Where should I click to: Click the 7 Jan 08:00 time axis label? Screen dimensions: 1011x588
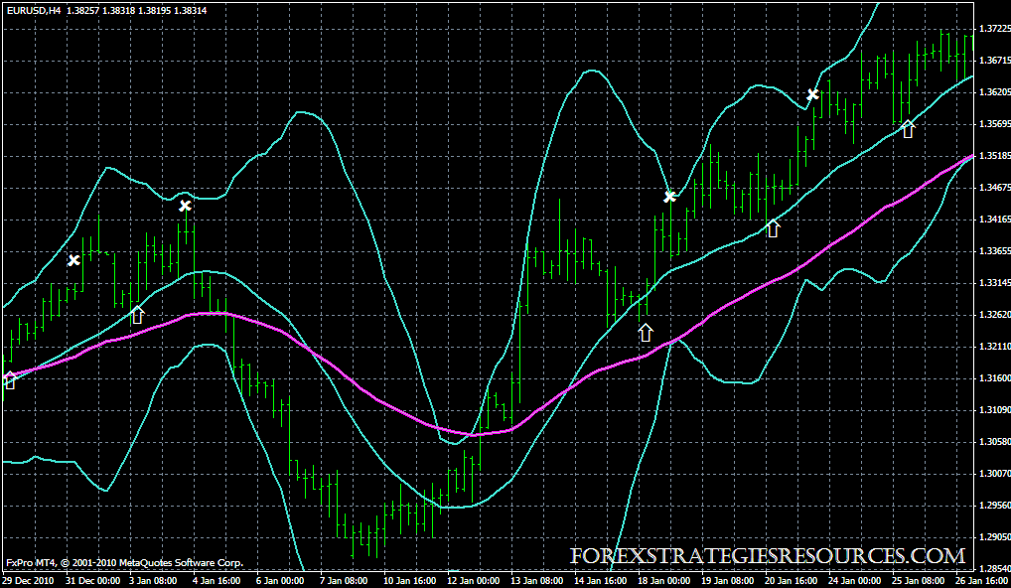[x=345, y=581]
